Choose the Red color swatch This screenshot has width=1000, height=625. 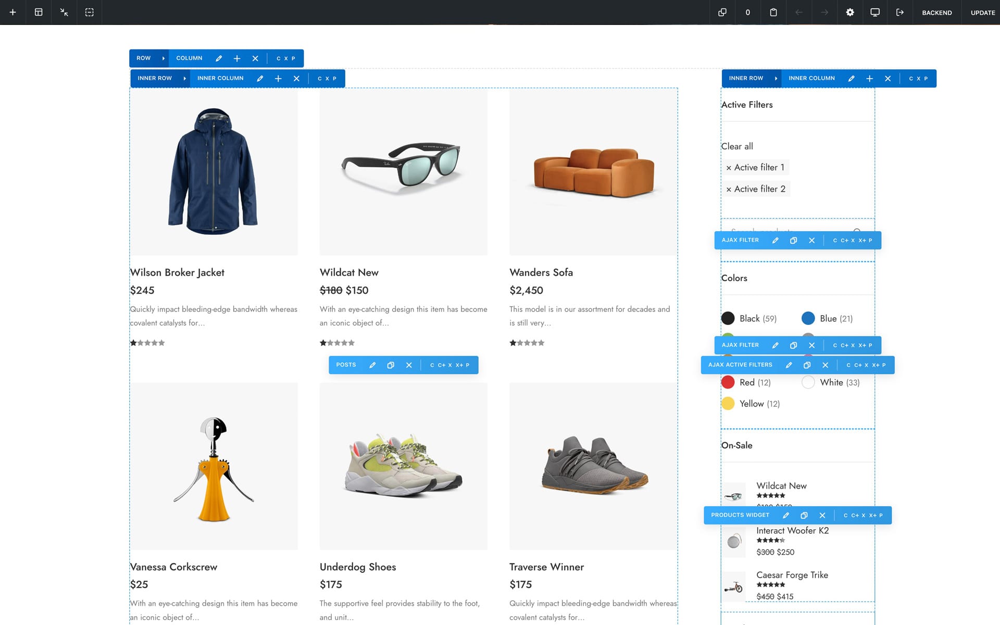[x=728, y=382]
